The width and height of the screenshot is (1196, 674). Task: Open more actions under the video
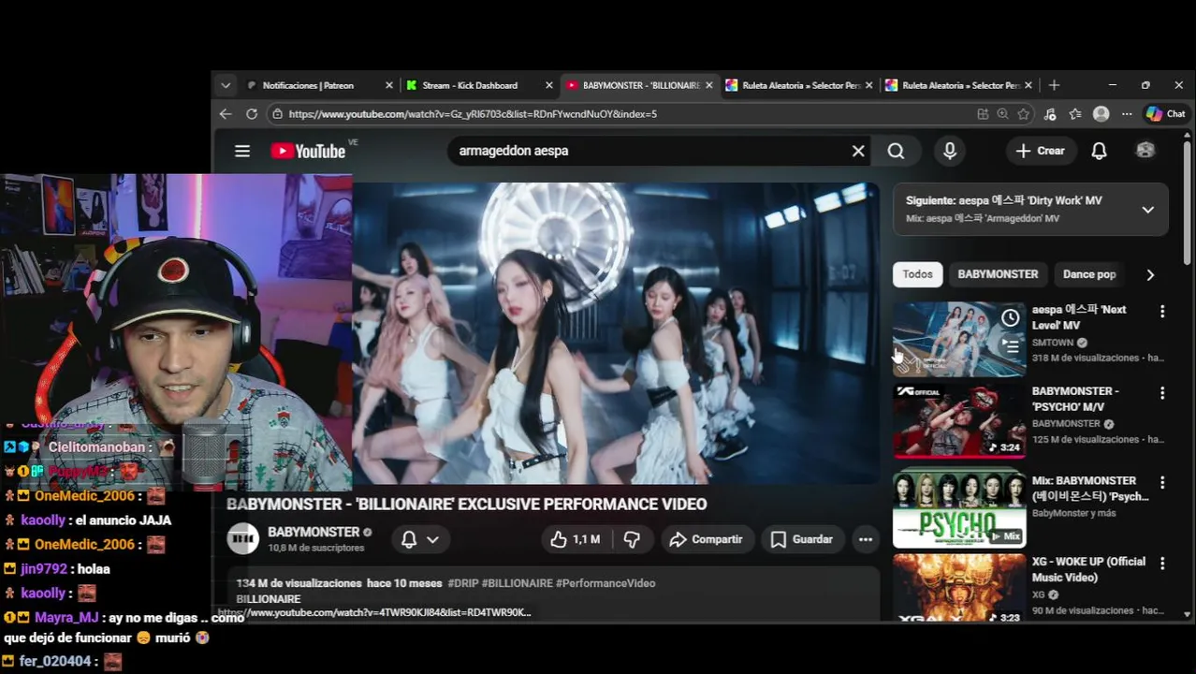[866, 539]
